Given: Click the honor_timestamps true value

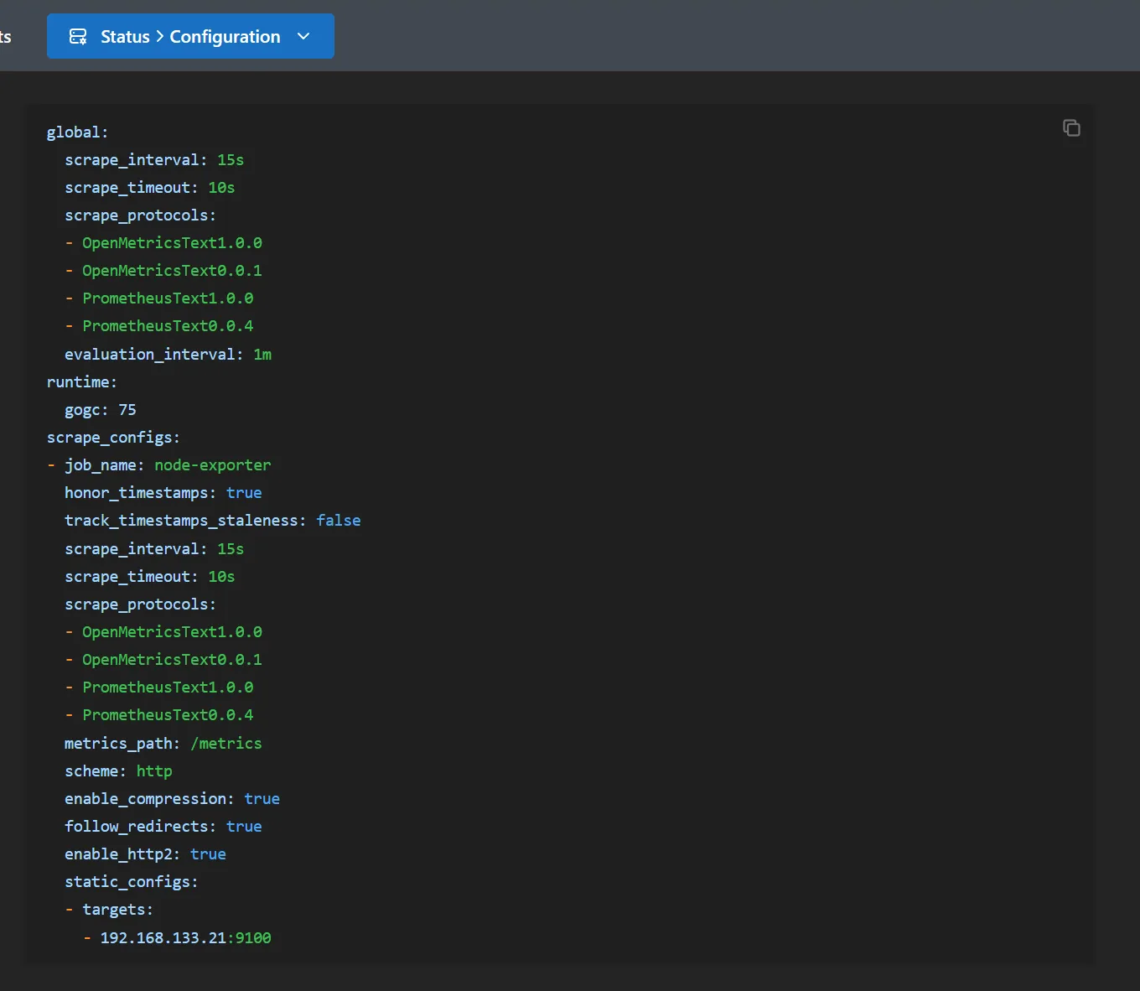Looking at the screenshot, I should tap(244, 493).
